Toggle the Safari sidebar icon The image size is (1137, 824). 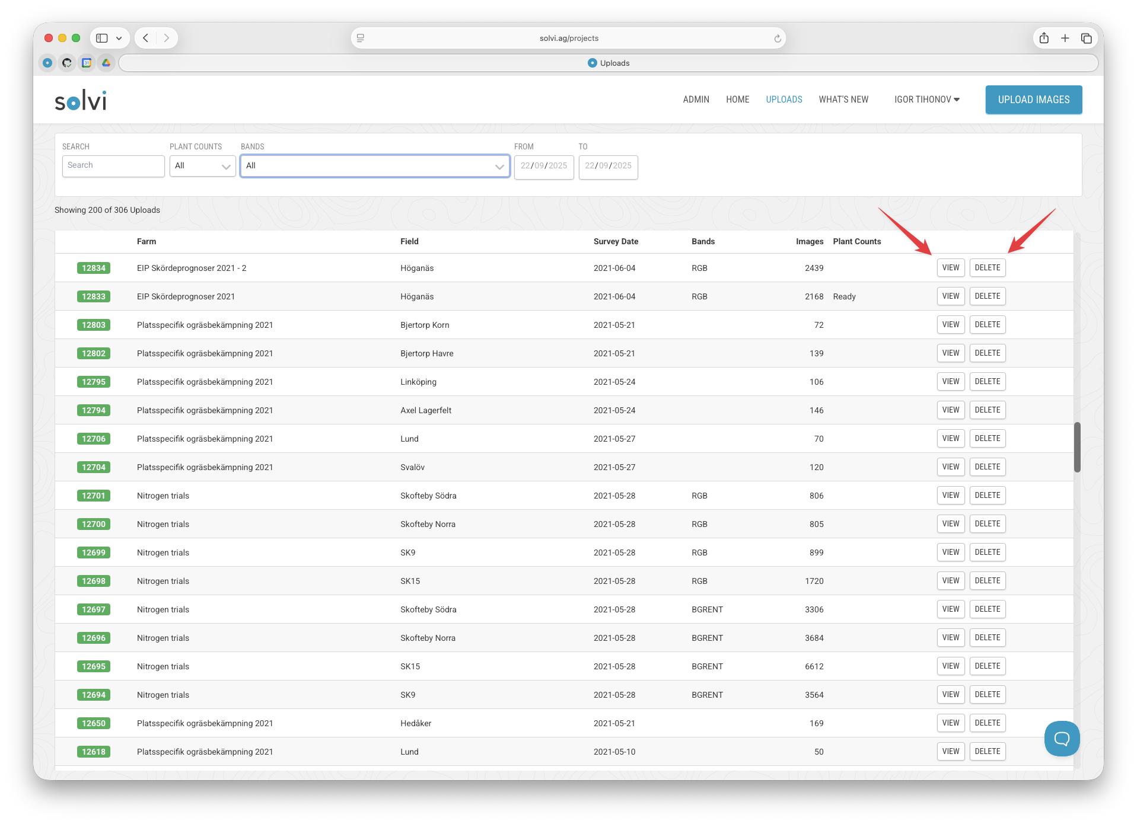[102, 38]
